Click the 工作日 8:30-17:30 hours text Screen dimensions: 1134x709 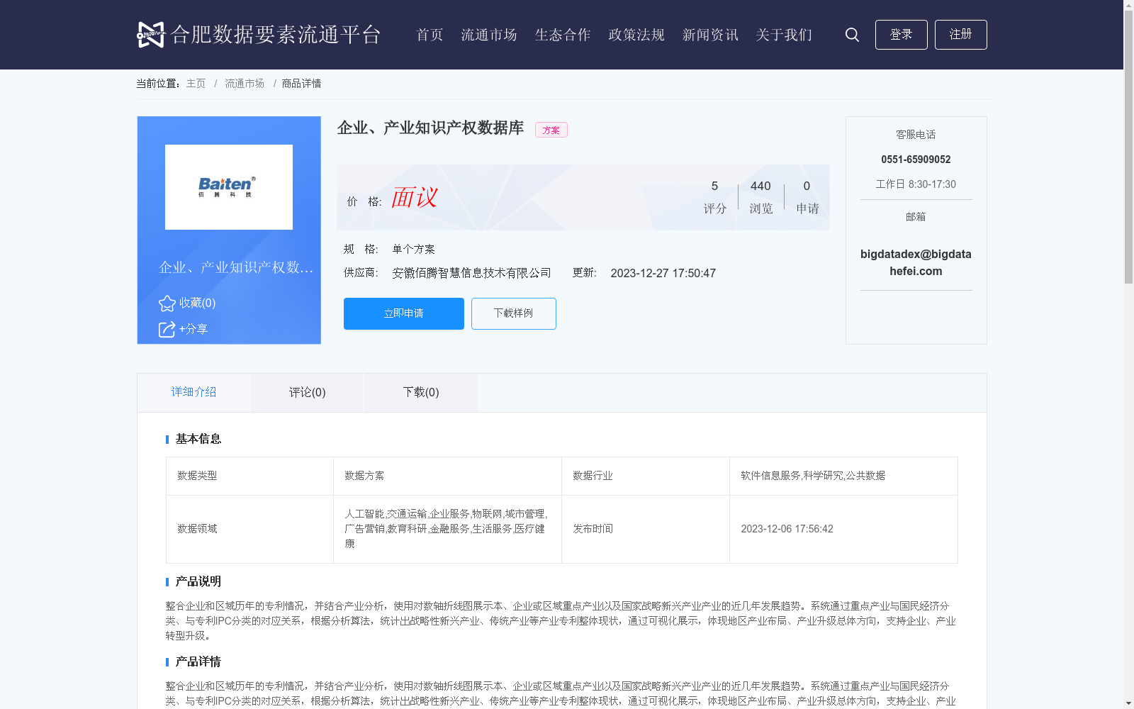(916, 184)
